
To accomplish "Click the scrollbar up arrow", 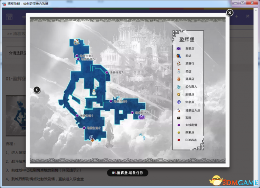I will (x=256, y=10).
